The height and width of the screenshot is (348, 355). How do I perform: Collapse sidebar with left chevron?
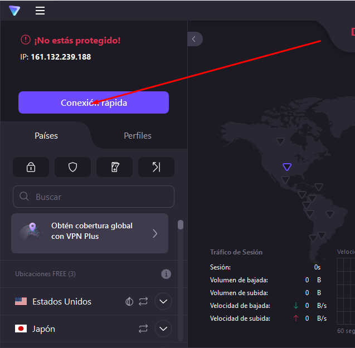point(194,39)
